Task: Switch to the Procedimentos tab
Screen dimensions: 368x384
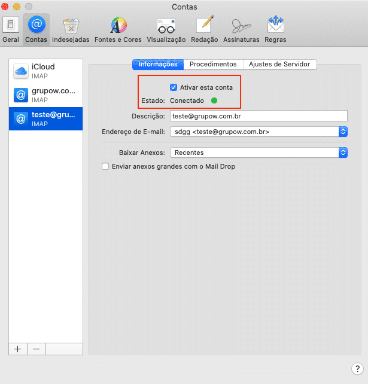Action: [x=213, y=65]
